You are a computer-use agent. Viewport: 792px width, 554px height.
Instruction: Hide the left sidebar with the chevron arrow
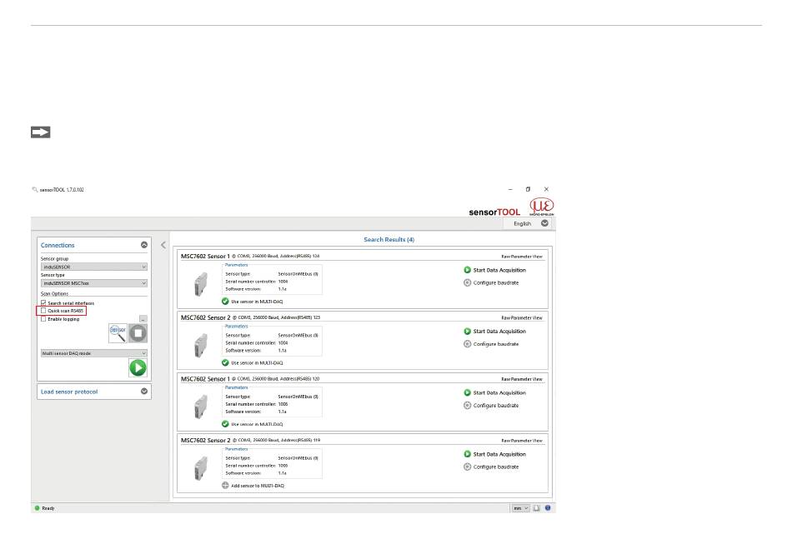click(x=163, y=245)
